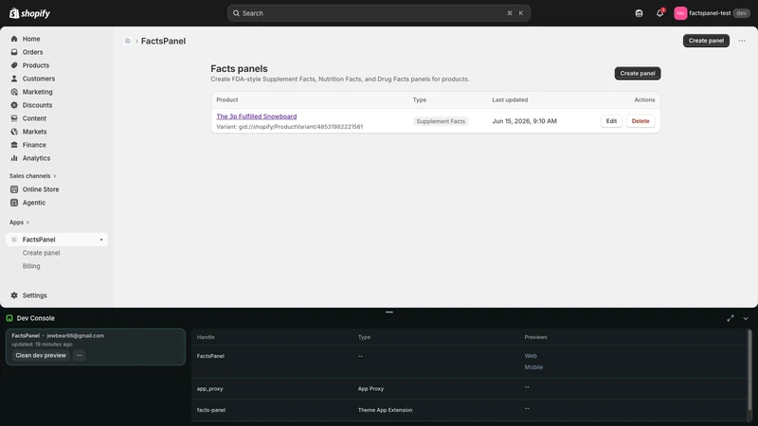This screenshot has height=426, width=758.
Task: Click Create panel beside Facts panels heading
Action: 637,74
